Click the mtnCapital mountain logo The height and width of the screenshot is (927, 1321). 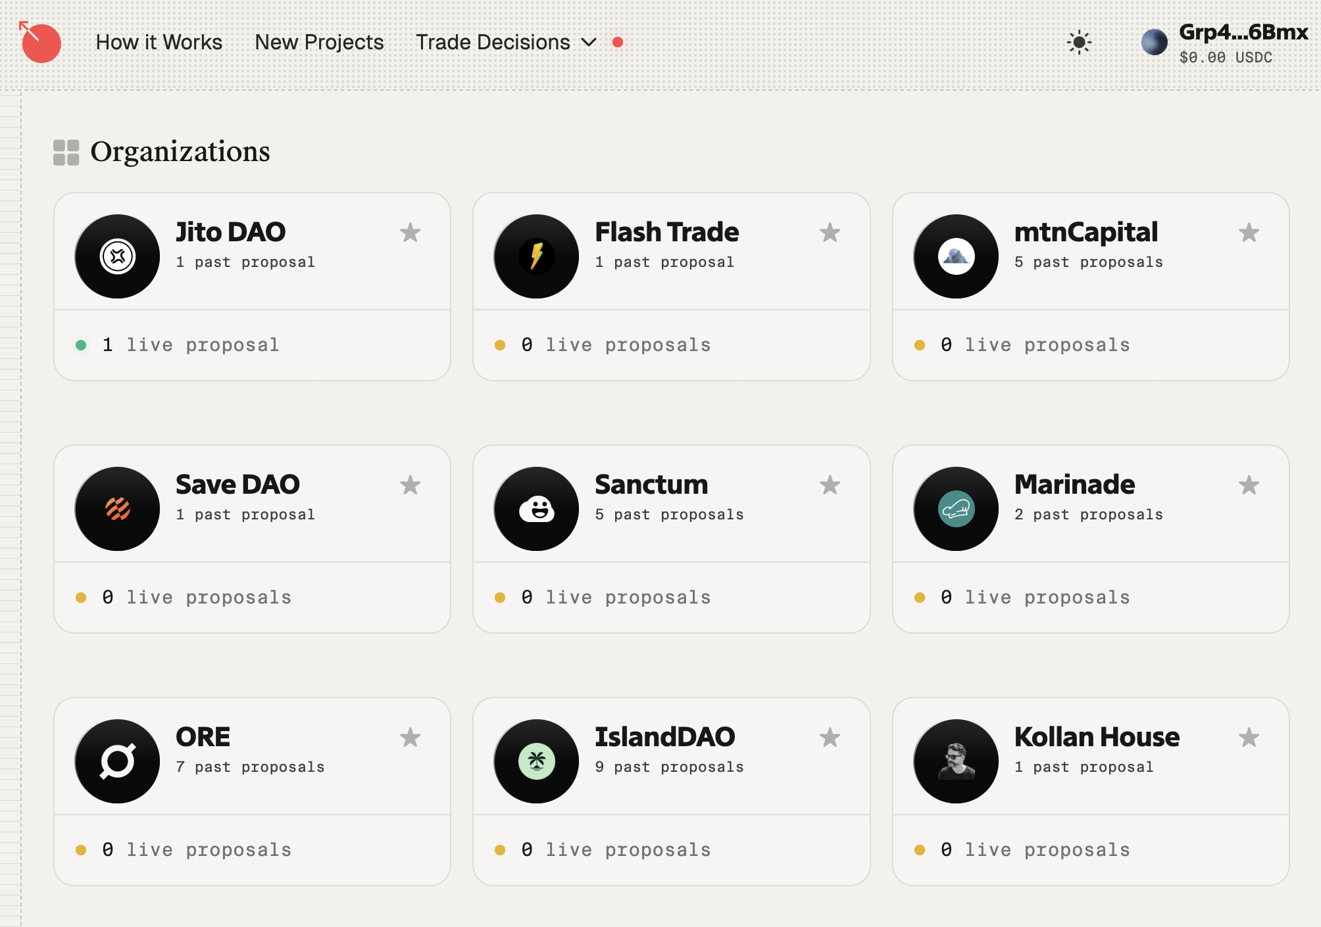coord(955,256)
